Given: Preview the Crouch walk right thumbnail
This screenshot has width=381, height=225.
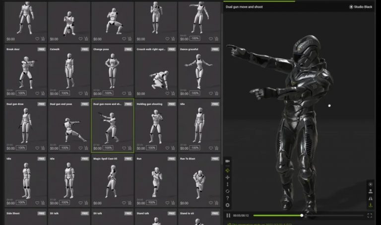Looking at the screenshot, I should 160,80.
